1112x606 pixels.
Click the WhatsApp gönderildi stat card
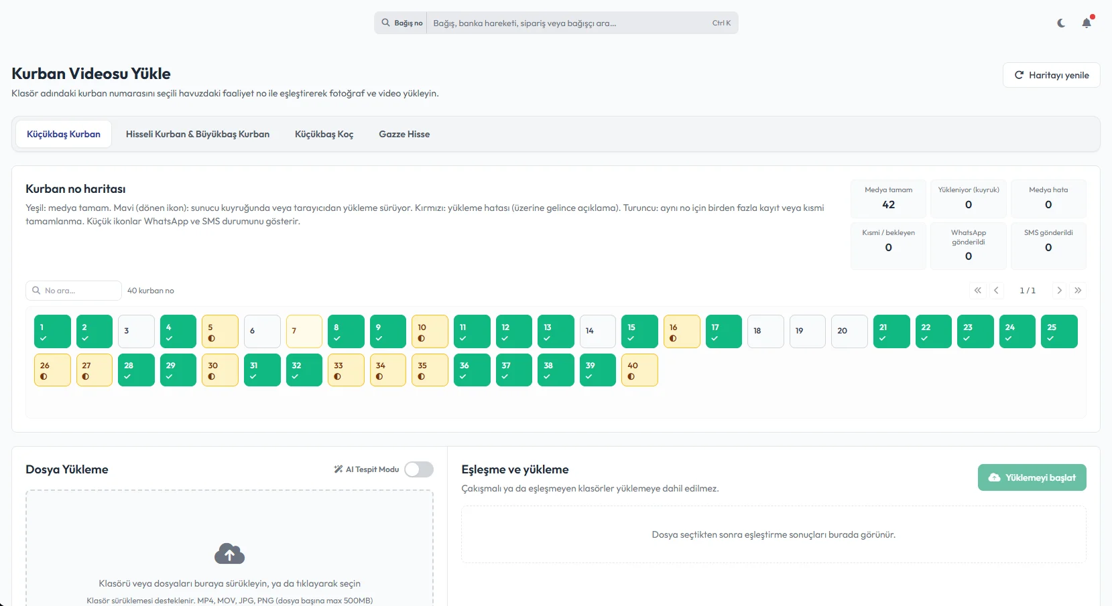click(x=969, y=246)
